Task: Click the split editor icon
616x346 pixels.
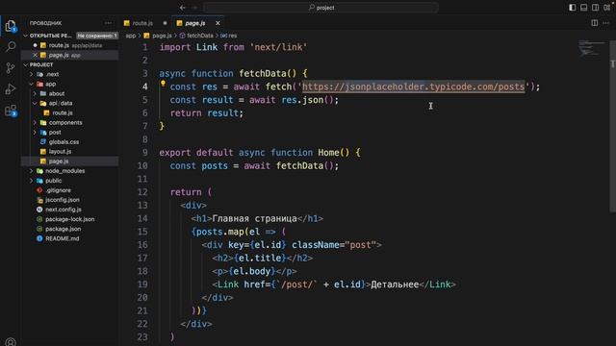Action: pos(595,23)
